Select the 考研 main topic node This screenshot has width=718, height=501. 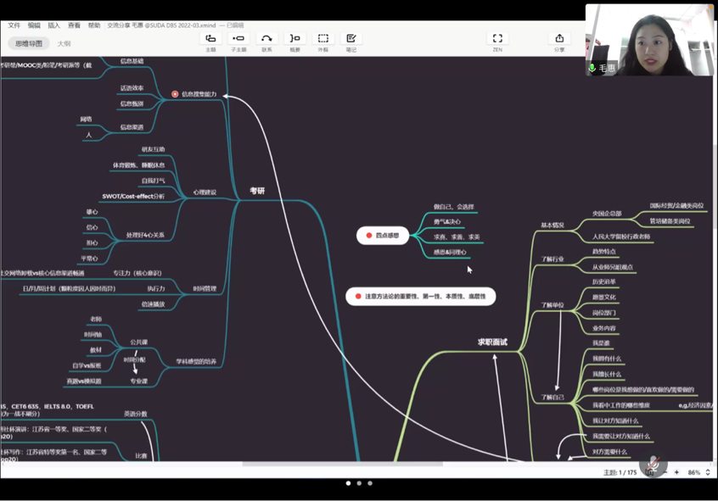click(x=257, y=192)
